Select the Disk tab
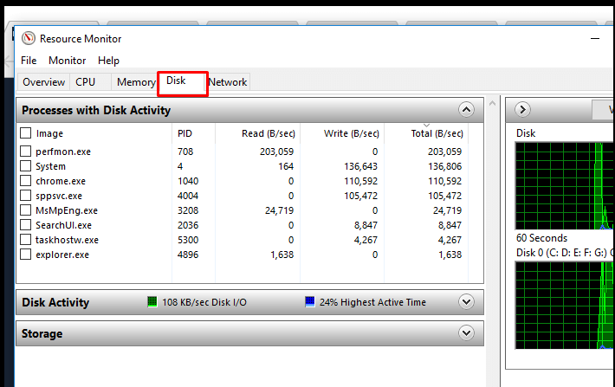The height and width of the screenshot is (387, 615). [x=183, y=83]
